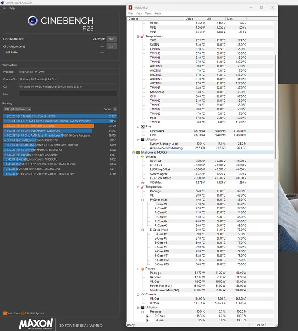Click the CPU Temperatures thermometer icon
Viewport: 298px width, 331px height.
point(142,187)
